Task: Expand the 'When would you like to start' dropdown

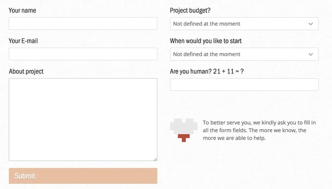Action: 244,54
